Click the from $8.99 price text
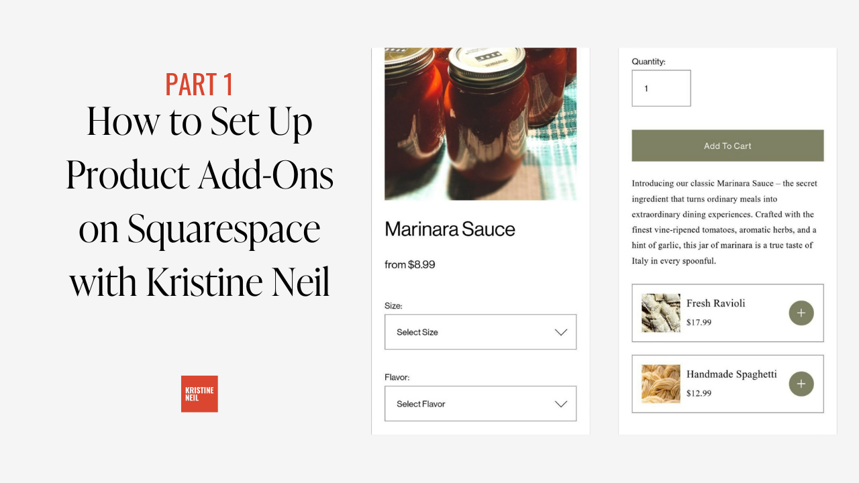The width and height of the screenshot is (859, 483). pos(410,265)
